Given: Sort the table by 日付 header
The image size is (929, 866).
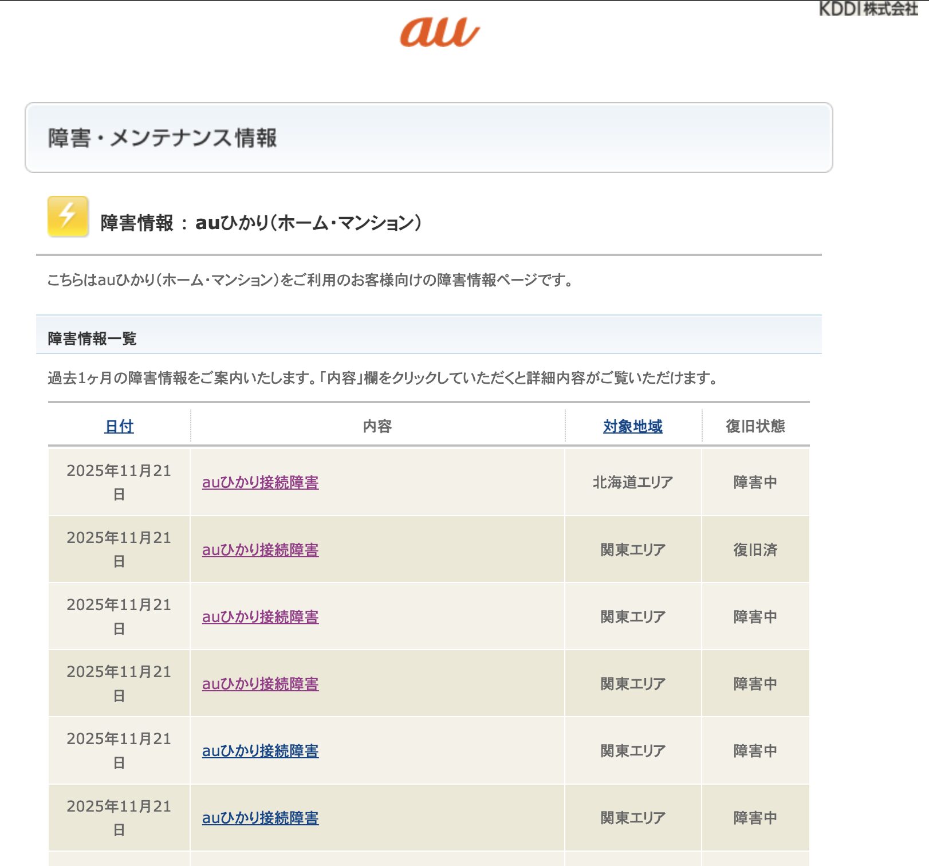Looking at the screenshot, I should [x=119, y=426].
